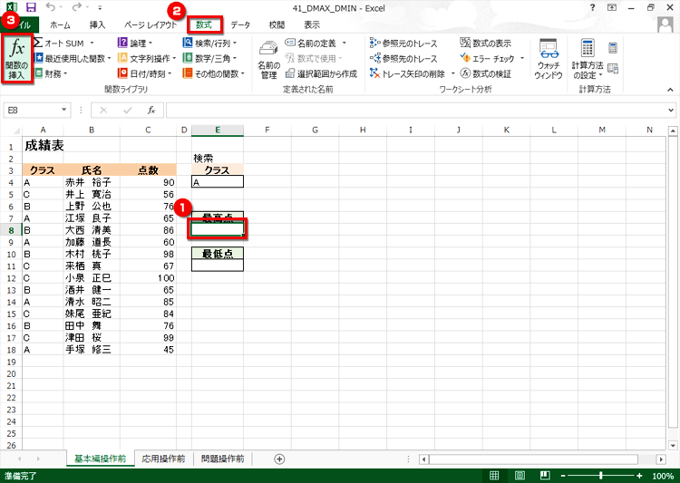The height and width of the screenshot is (483, 680).
Task: Click Define Name (名前の定義)
Action: point(310,43)
